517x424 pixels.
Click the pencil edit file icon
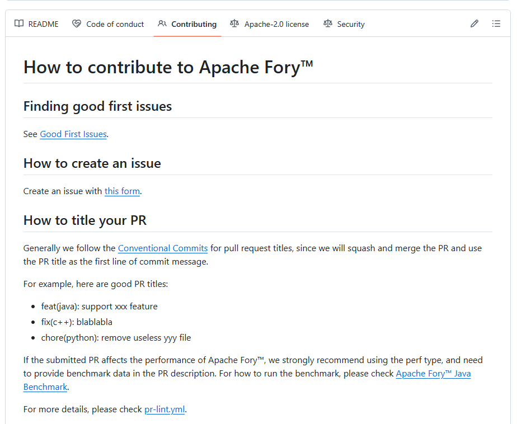[474, 23]
